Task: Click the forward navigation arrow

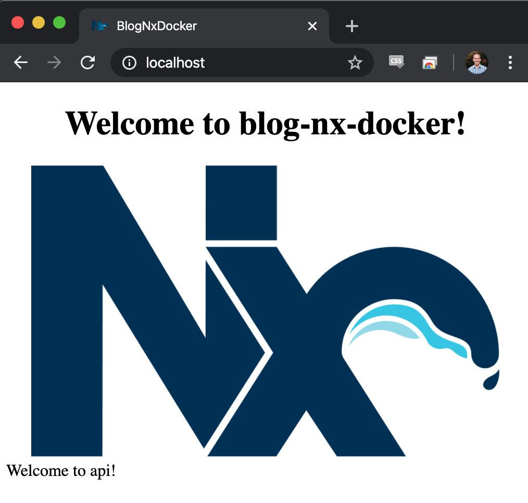Action: click(54, 62)
